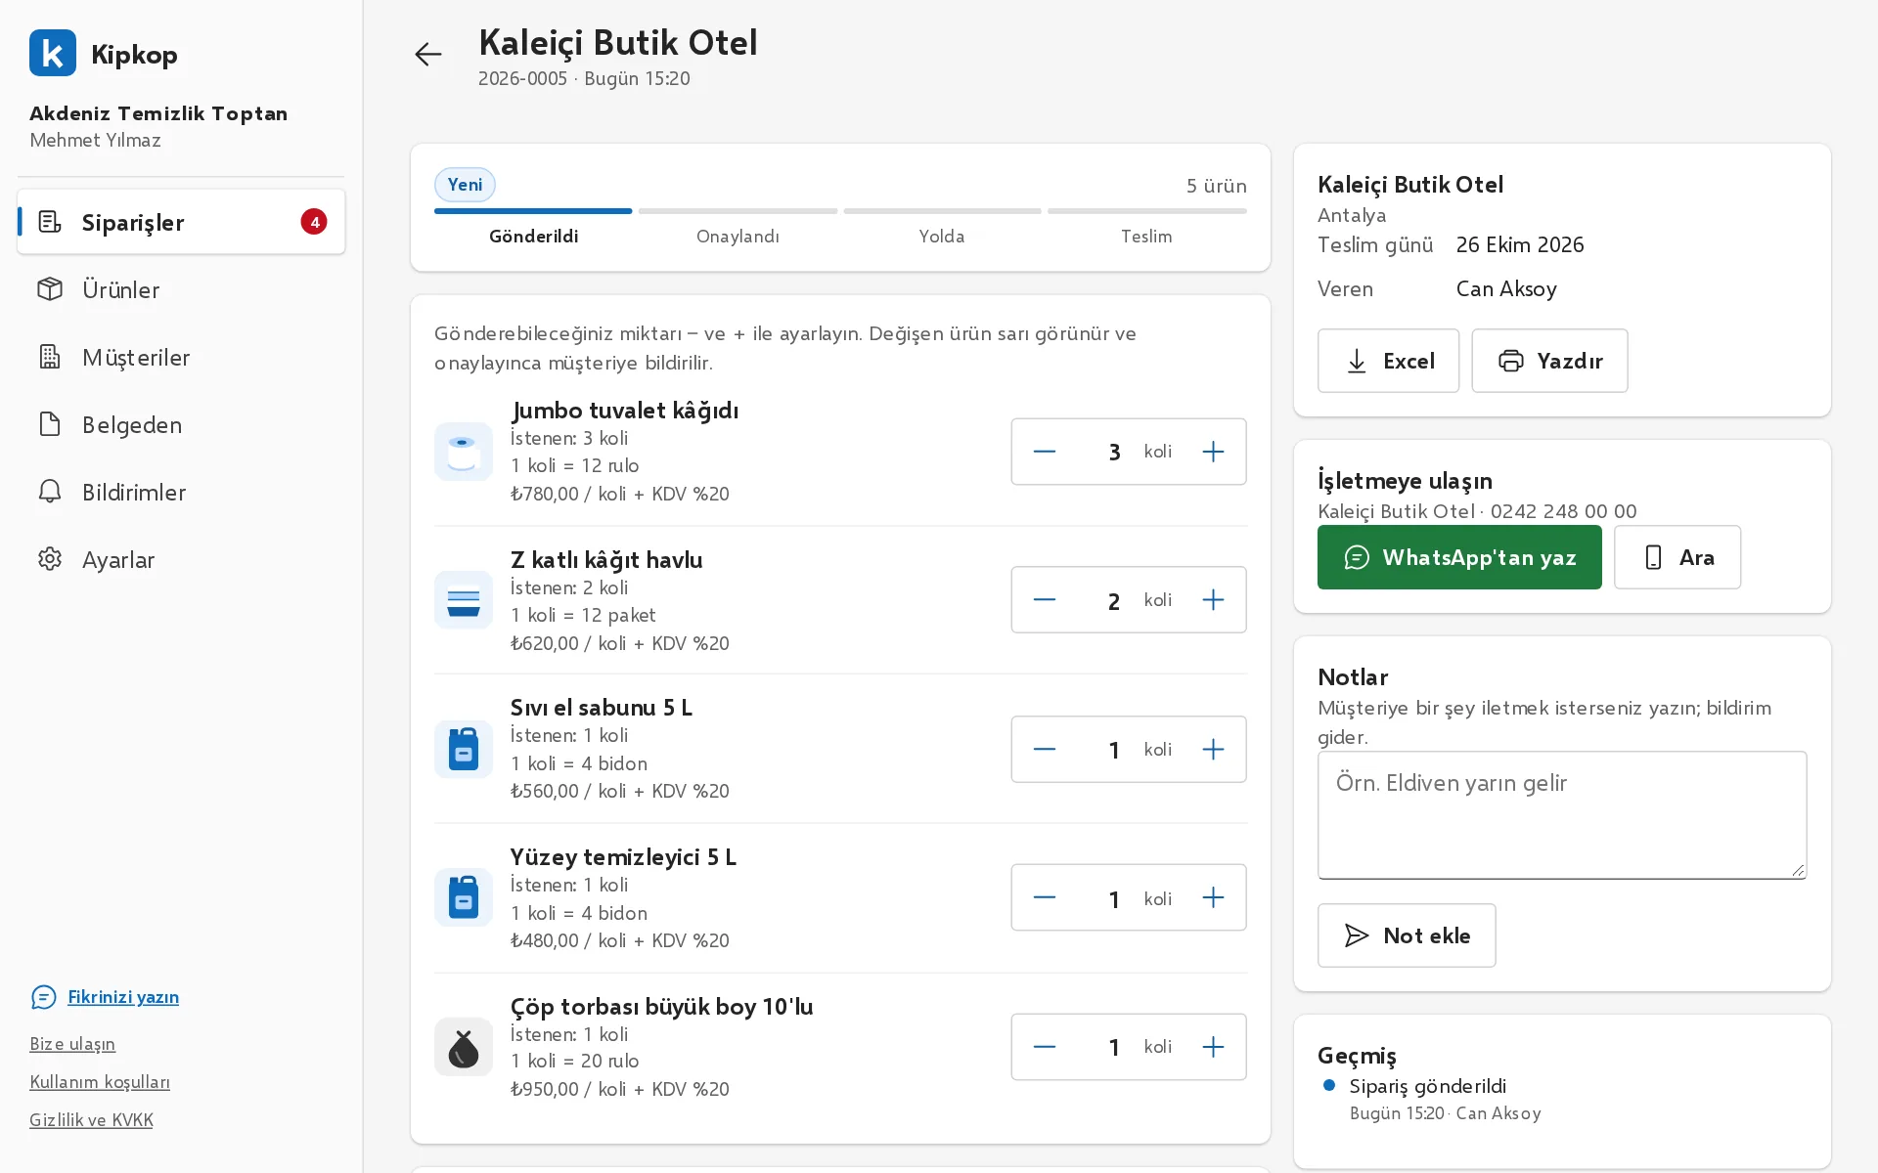Message customer via WhatsApp'tan yaz

1459,557
